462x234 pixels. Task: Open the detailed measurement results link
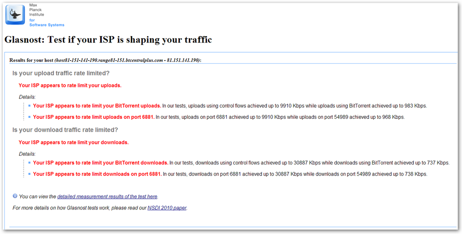108,197
